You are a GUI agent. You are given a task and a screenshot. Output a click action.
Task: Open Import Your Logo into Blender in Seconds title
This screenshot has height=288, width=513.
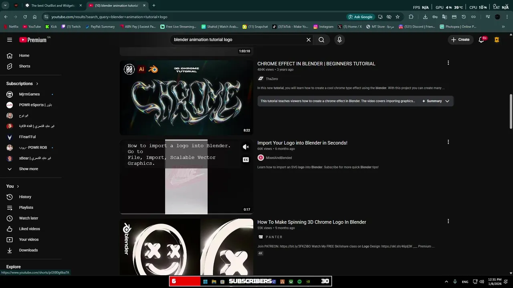(302, 143)
